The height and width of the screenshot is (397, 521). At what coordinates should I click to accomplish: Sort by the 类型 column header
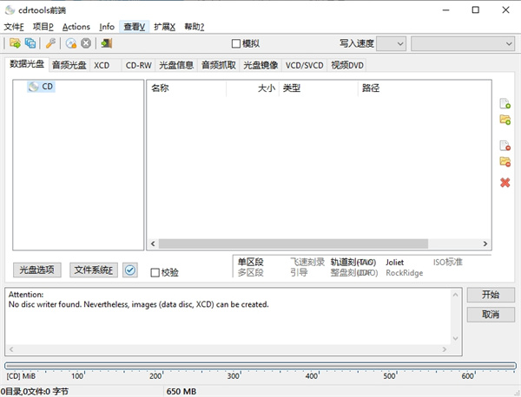pos(319,88)
